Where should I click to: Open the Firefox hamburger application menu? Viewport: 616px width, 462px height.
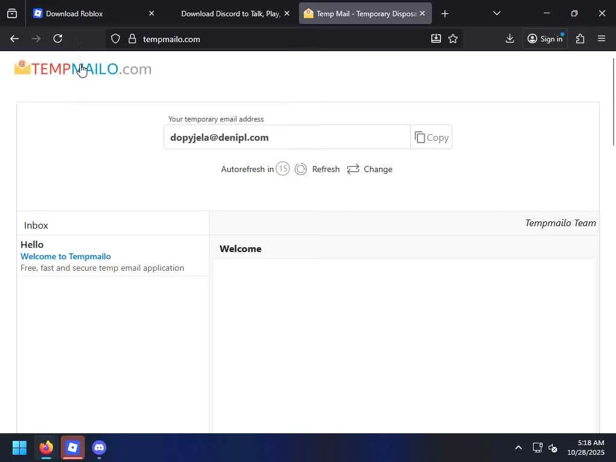[602, 38]
